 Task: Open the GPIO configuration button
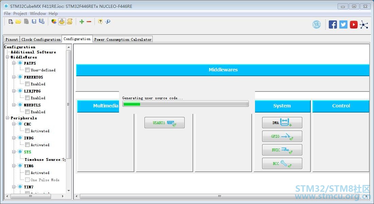click(x=282, y=136)
